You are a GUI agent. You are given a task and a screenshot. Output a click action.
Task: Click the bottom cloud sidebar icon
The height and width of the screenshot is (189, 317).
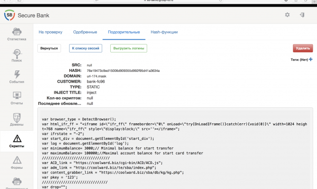click(x=17, y=181)
